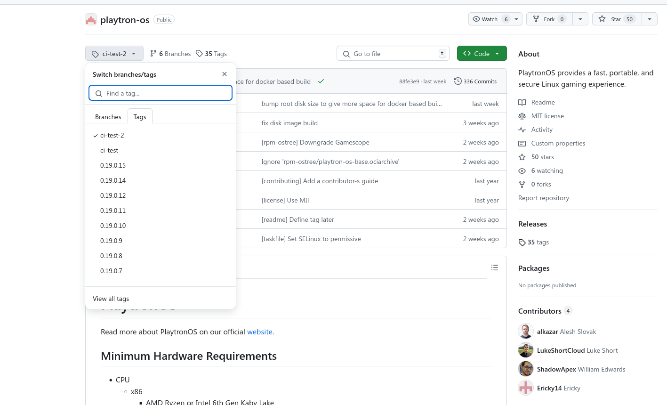
Task: Open the Star lists dropdown arrow
Action: (650, 19)
